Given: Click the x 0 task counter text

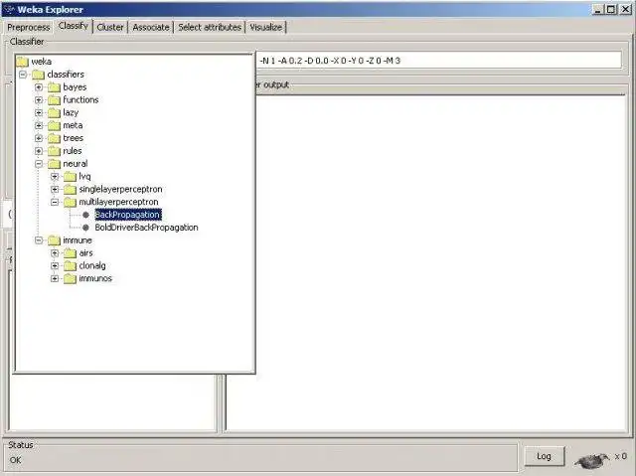Looking at the screenshot, I should pos(620,456).
